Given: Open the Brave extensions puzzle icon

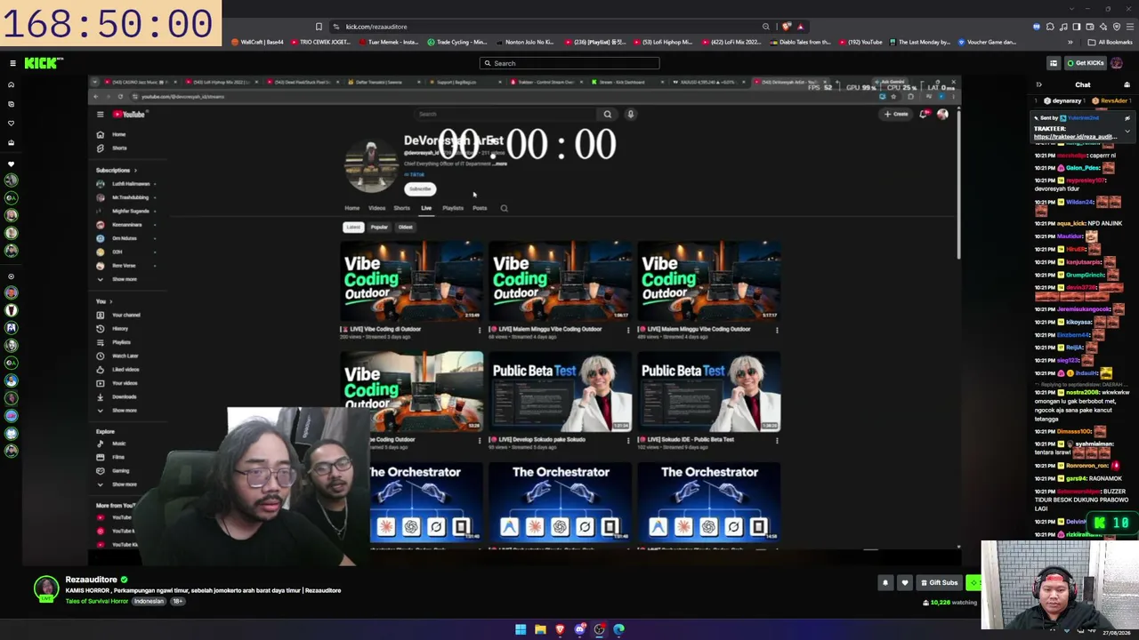Looking at the screenshot, I should (x=1050, y=27).
